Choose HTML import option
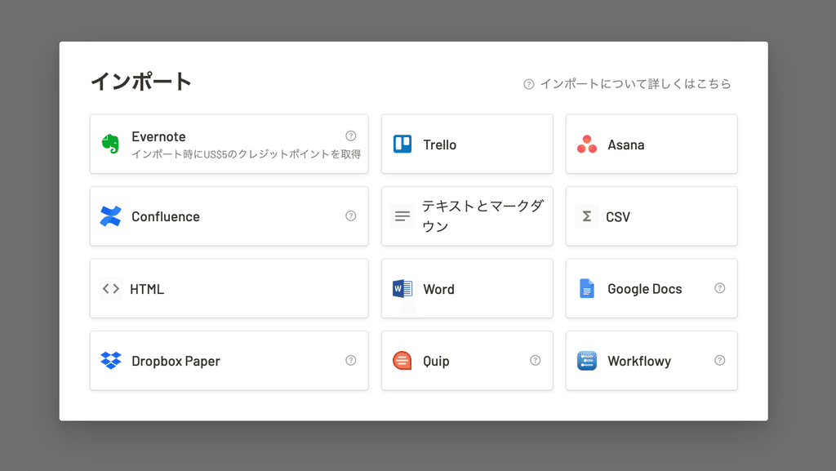 (x=229, y=288)
